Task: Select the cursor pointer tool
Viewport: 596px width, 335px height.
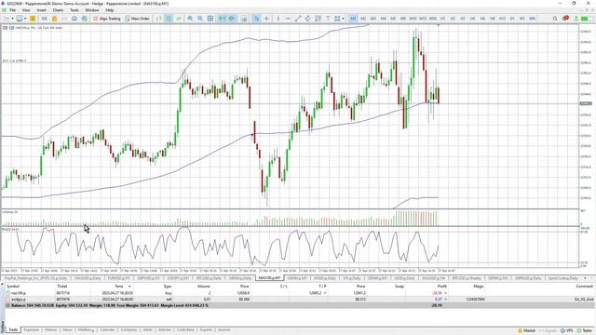Action: pos(257,19)
